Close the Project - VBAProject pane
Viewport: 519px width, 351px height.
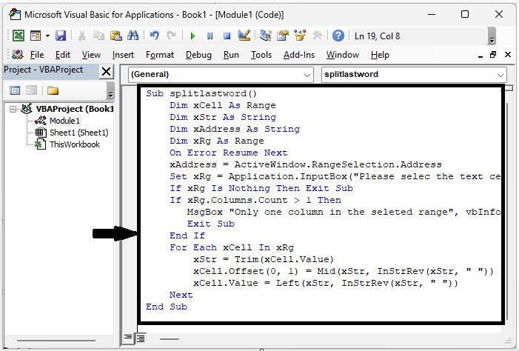pos(107,72)
